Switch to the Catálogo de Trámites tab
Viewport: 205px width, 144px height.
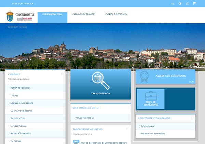(84, 14)
